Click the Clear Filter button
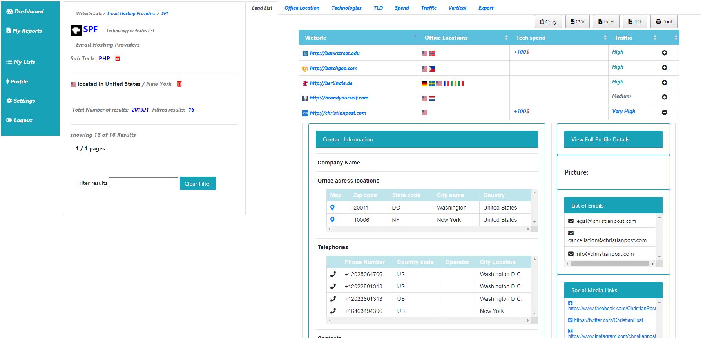Screen dimensions: 701x338 198,183
